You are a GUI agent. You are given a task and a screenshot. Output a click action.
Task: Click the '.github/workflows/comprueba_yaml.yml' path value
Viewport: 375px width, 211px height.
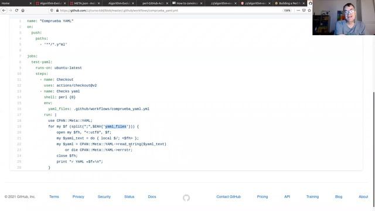(x=111, y=109)
